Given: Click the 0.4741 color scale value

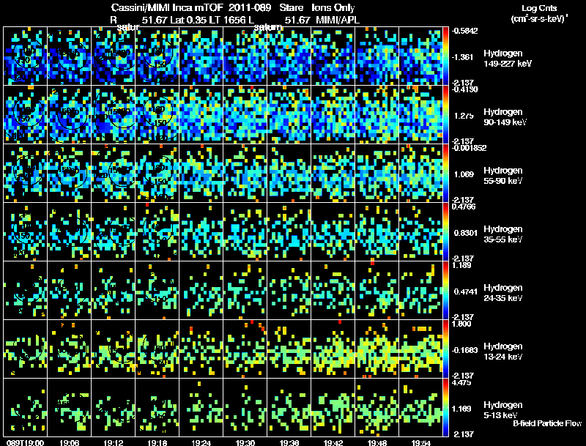Looking at the screenshot, I should tap(465, 291).
